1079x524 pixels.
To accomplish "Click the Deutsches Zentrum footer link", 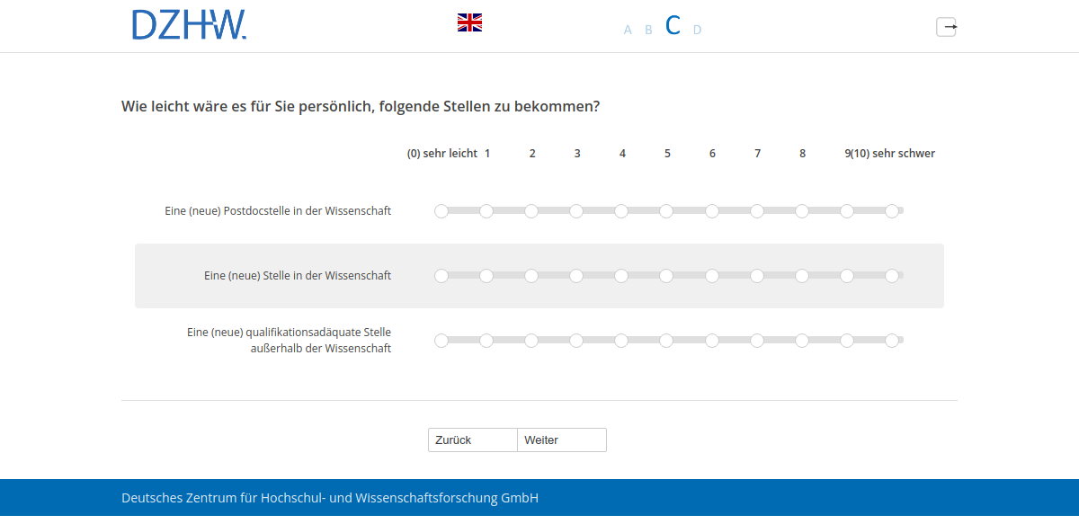I will (x=330, y=496).
